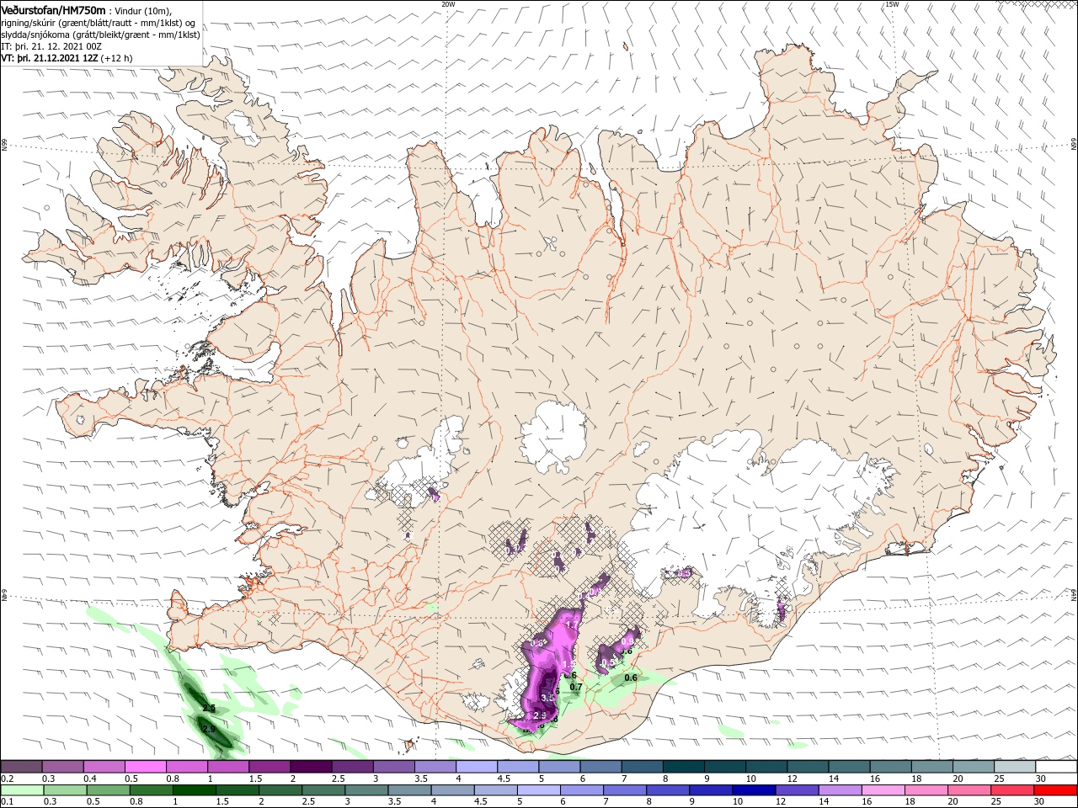Viewport: 1078px width, 808px height.
Task: Select upper legend lavender swatch labeled 4
Action: pos(477,766)
